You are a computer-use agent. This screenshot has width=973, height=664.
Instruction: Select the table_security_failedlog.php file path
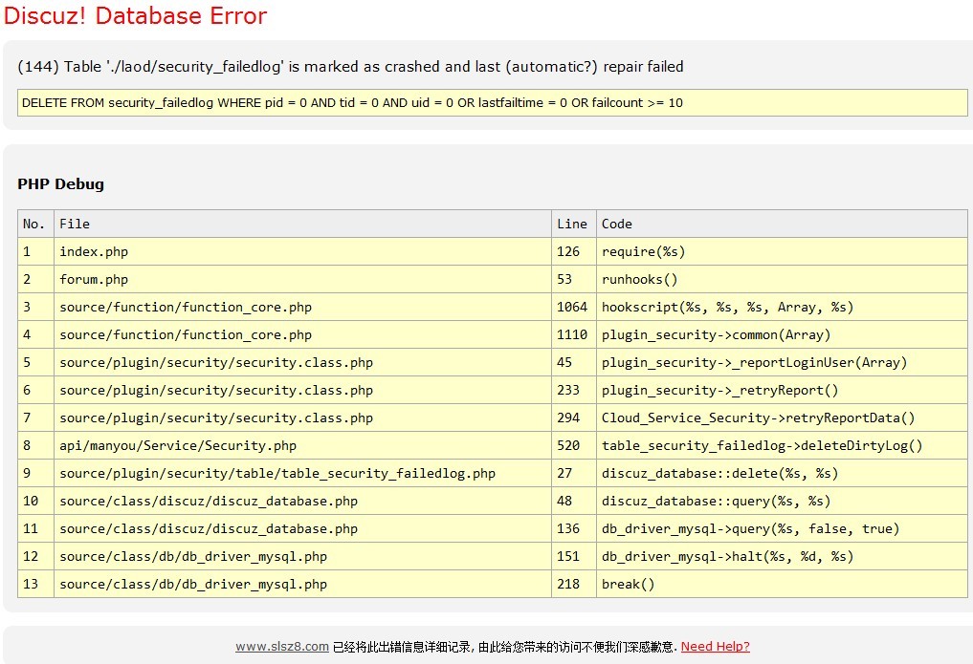(277, 473)
